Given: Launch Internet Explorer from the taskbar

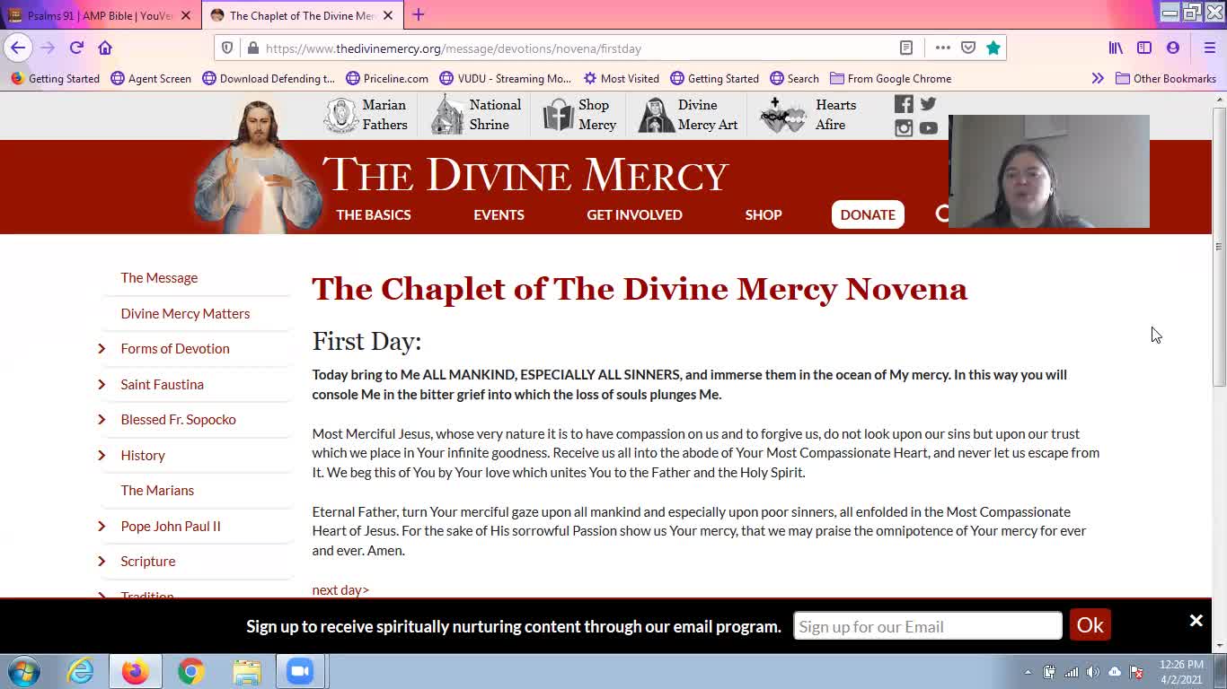Looking at the screenshot, I should [x=80, y=671].
